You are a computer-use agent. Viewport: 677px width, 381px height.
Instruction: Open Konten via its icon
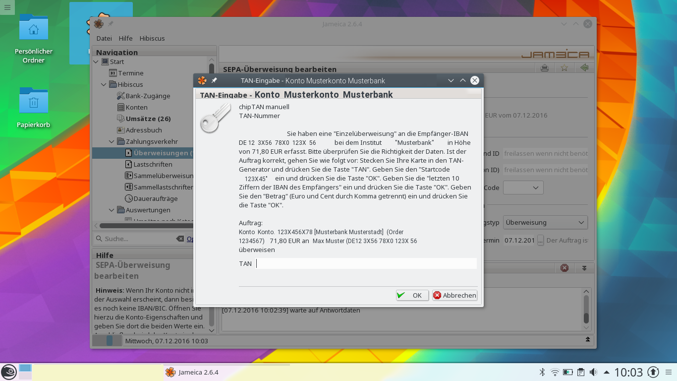coord(120,107)
